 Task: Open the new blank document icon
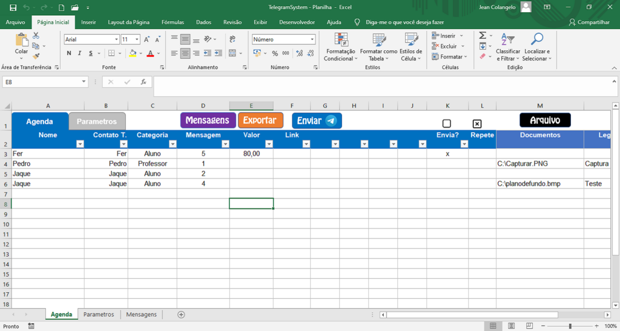tap(61, 7)
